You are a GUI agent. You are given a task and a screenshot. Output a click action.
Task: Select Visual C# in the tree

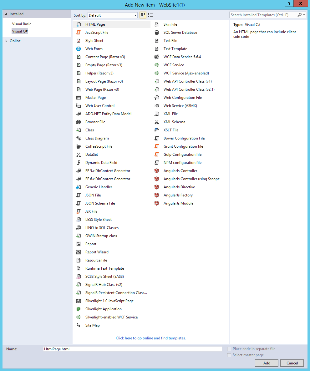(x=20, y=31)
